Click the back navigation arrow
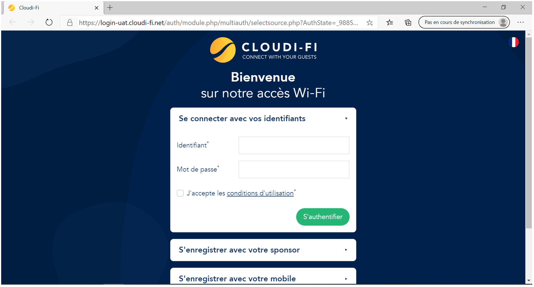This screenshot has width=534, height=287. click(x=12, y=22)
